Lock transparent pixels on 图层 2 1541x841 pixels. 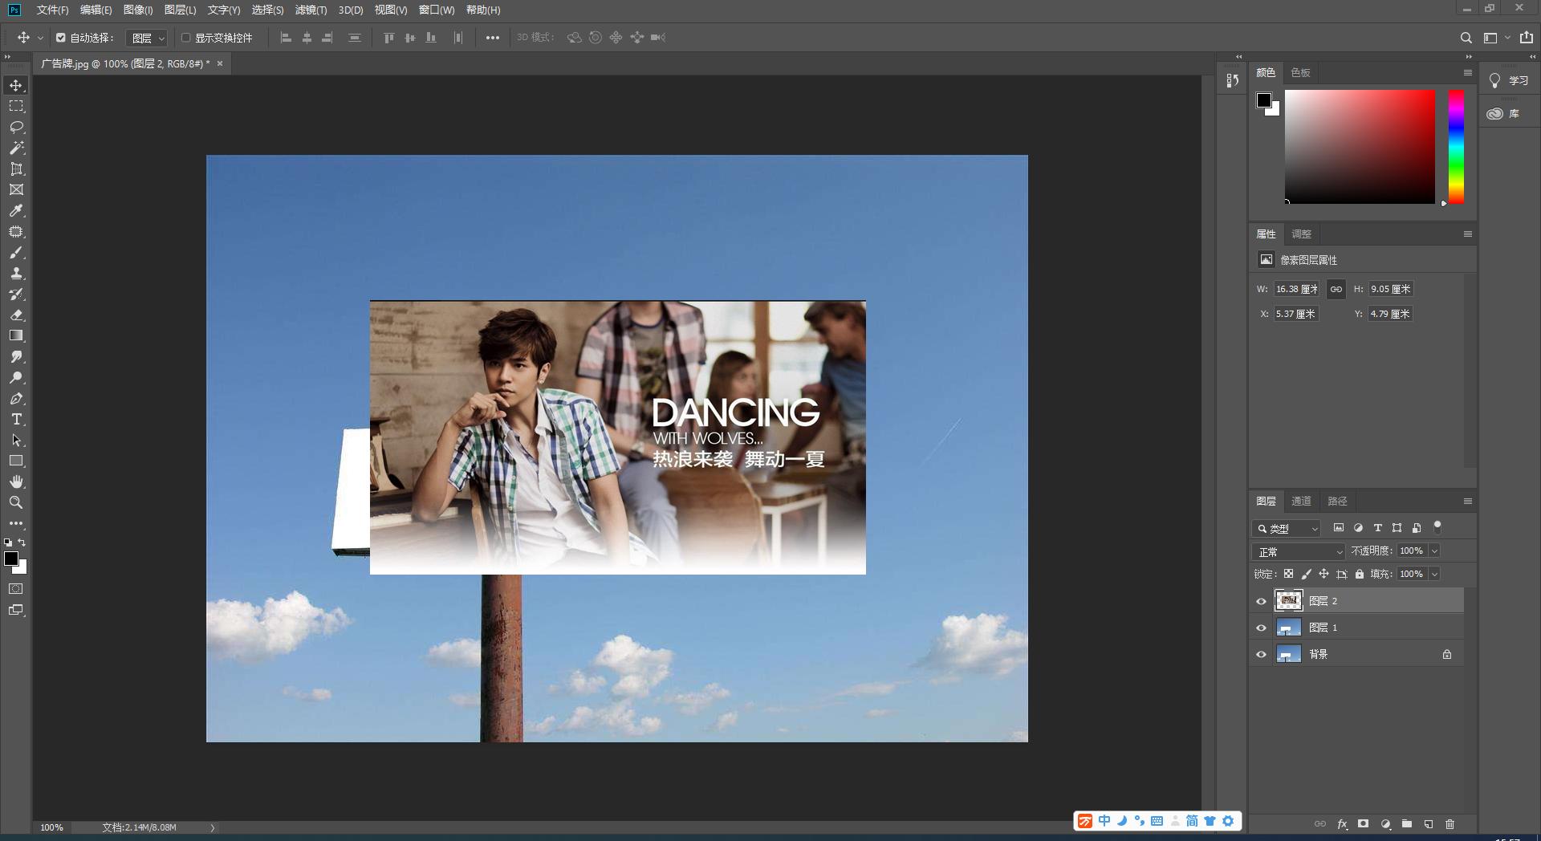pos(1288,574)
